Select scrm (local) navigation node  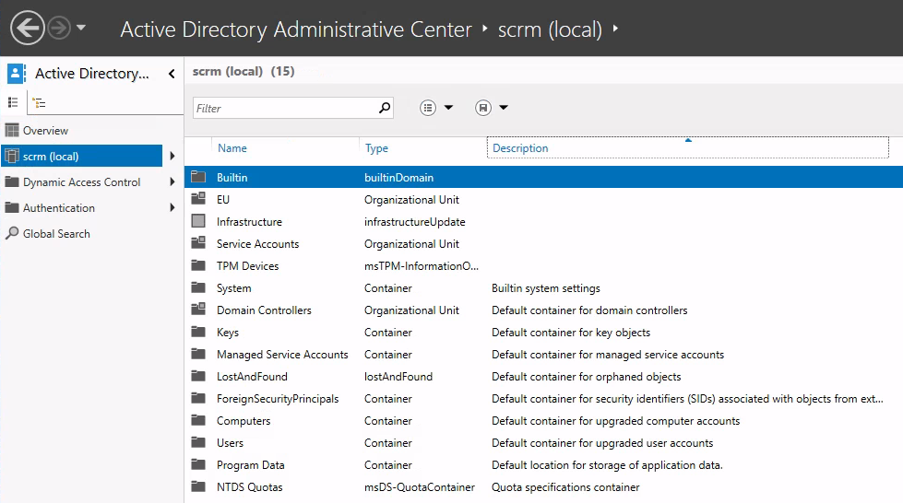(82, 156)
